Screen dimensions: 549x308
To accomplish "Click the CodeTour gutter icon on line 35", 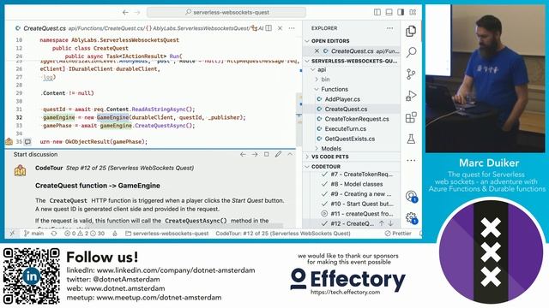I will 9,141.
